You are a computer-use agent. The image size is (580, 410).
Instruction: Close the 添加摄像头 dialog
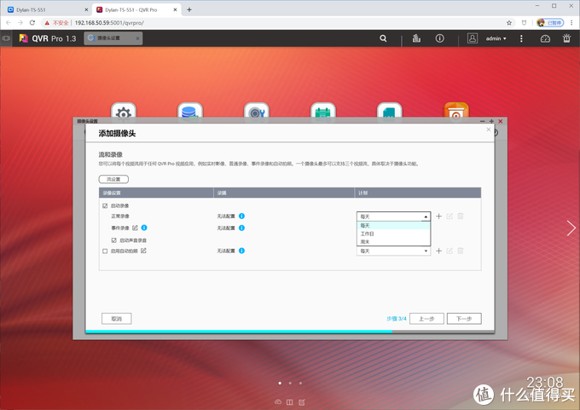pyautogui.click(x=488, y=130)
